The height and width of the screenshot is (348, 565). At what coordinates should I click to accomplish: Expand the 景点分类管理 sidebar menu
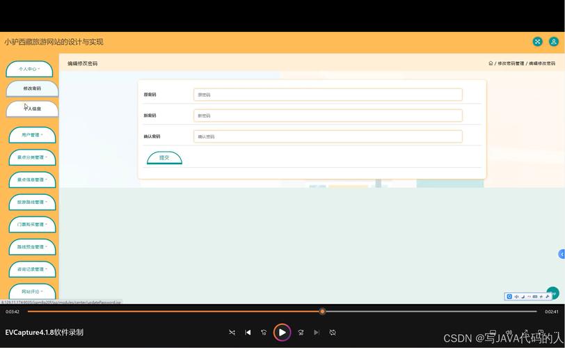tap(32, 157)
